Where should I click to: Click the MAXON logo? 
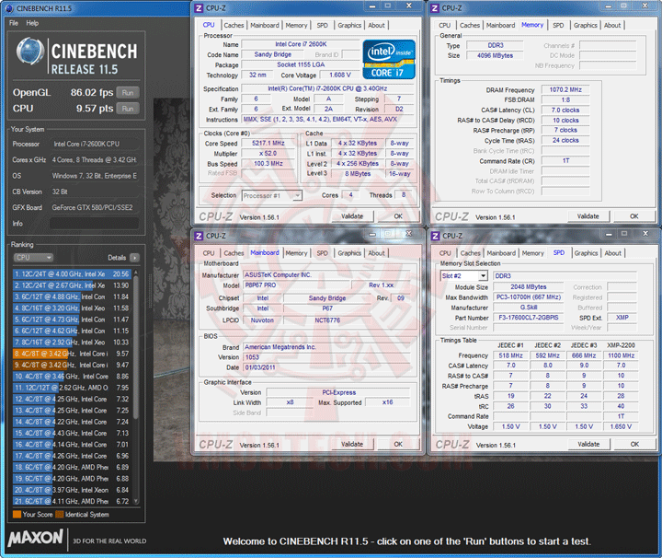click(x=36, y=538)
